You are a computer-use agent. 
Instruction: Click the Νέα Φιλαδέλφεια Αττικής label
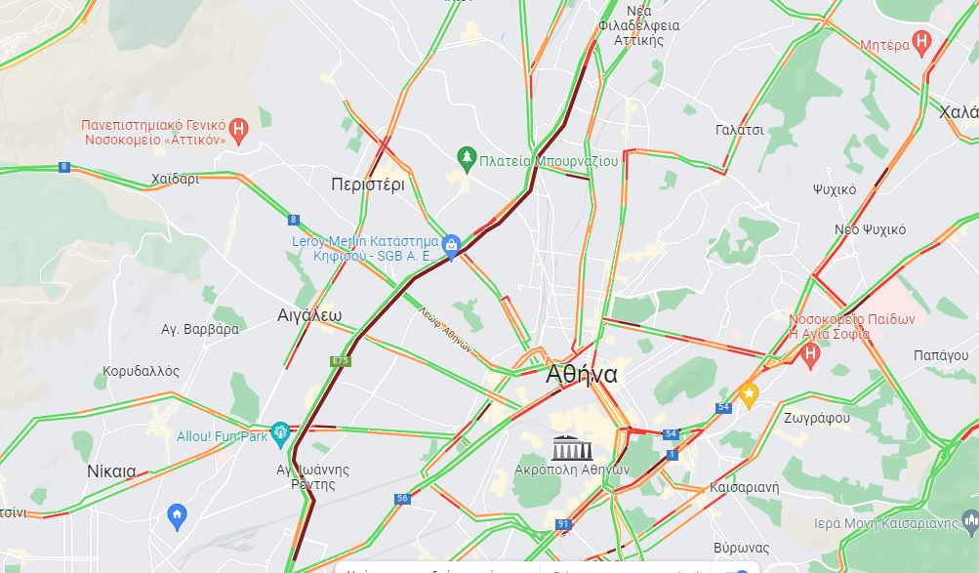[x=638, y=25]
